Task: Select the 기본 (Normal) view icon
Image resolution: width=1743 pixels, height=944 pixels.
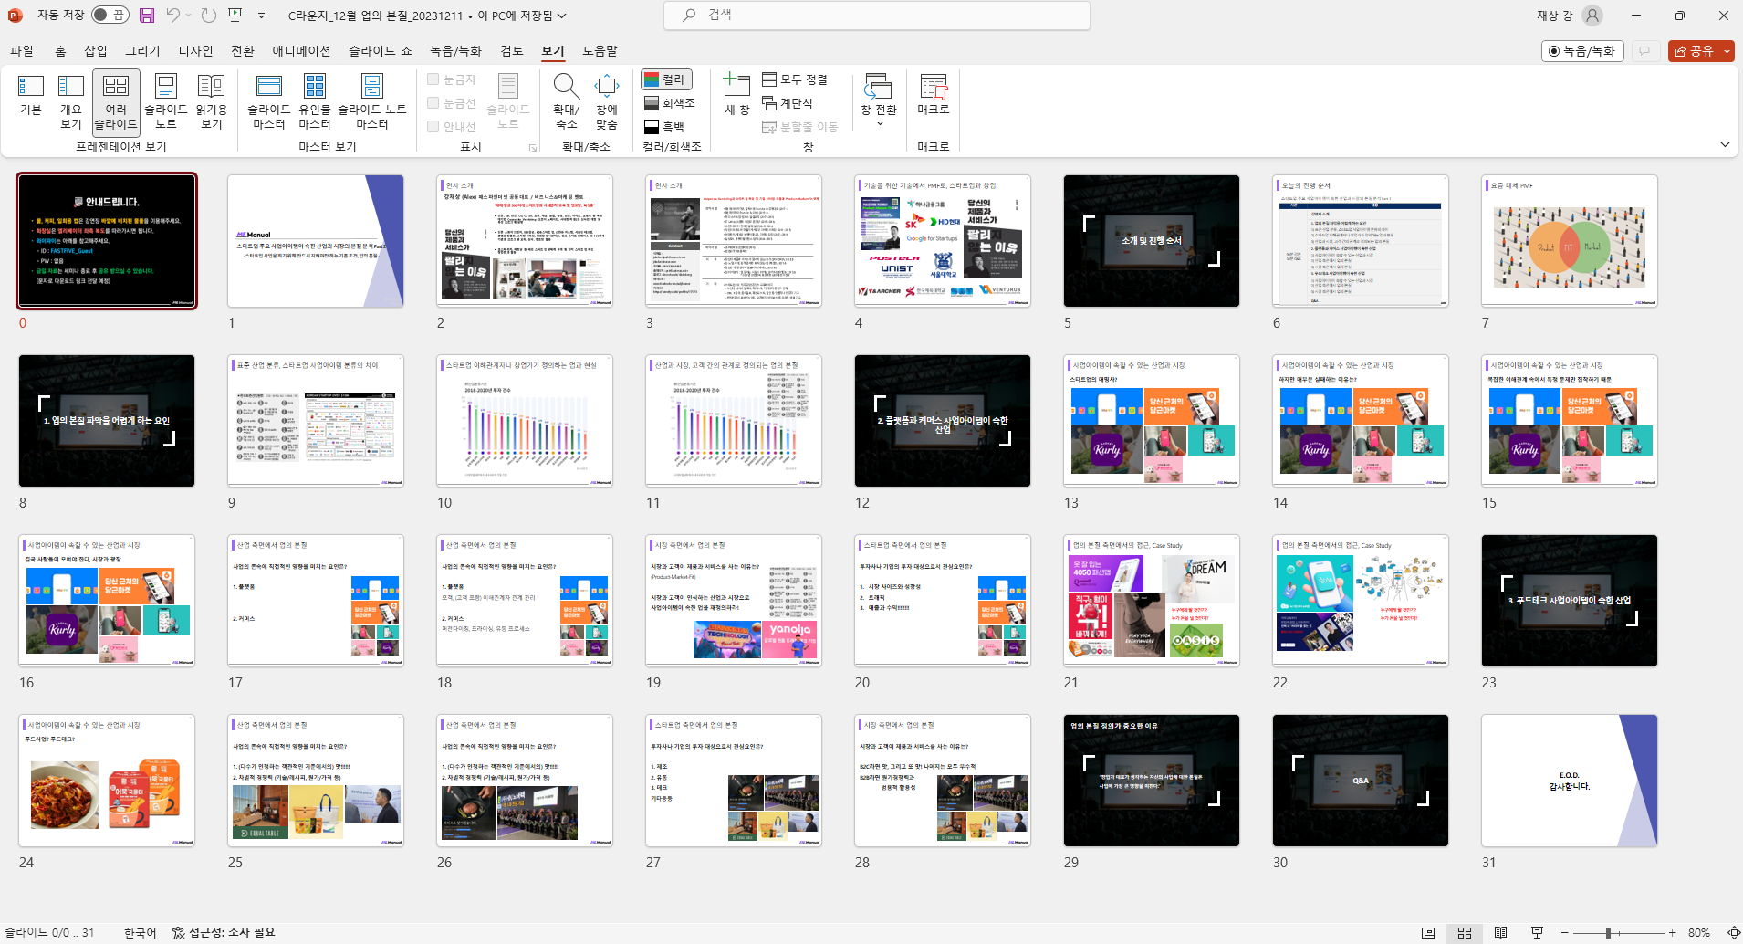Action: [31, 96]
